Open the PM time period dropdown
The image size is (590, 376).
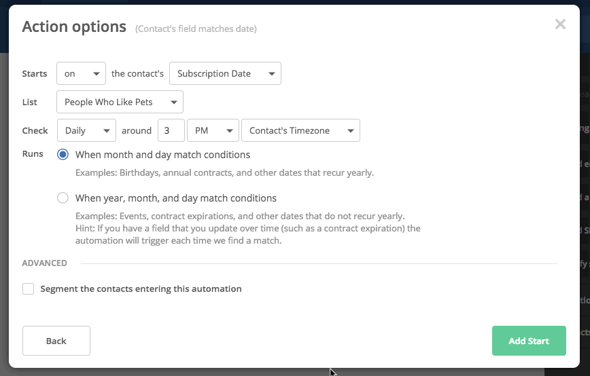(213, 131)
